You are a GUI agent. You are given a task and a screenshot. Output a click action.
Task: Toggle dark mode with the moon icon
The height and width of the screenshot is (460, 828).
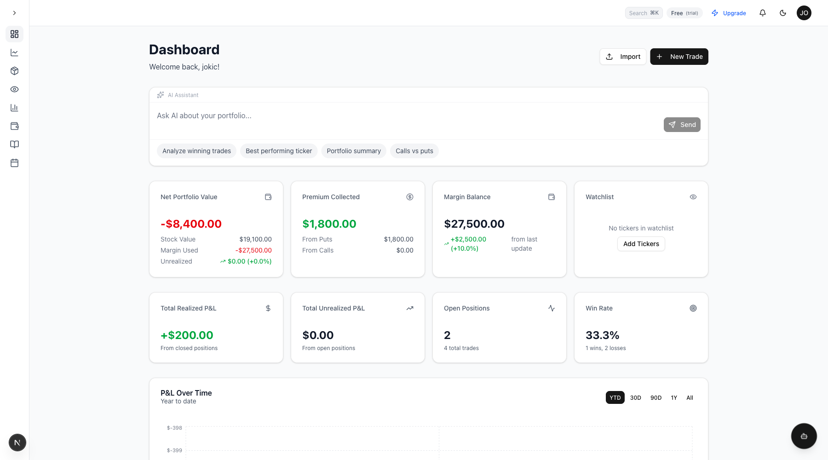tap(782, 13)
